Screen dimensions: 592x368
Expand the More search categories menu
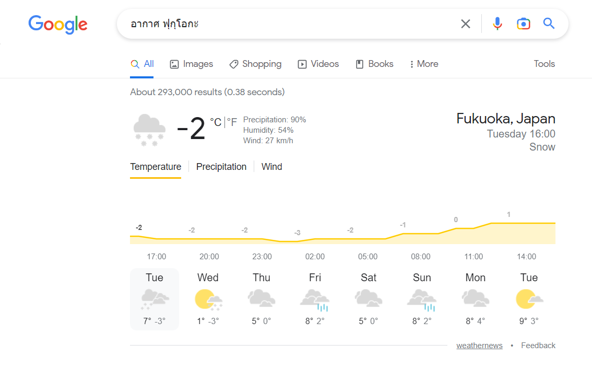423,64
